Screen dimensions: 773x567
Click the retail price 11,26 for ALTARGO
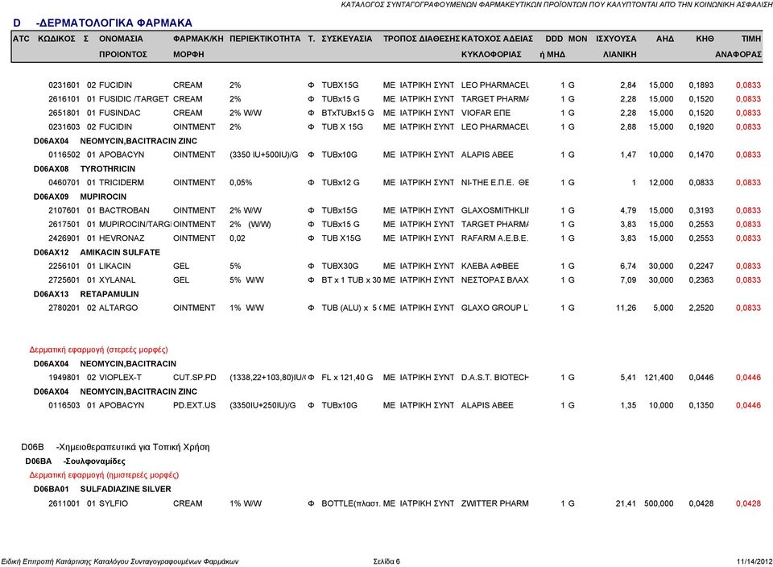pos(626,308)
